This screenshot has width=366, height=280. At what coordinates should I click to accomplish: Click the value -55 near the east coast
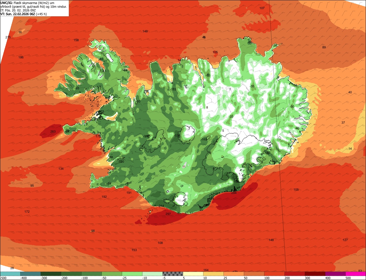coord(295,85)
